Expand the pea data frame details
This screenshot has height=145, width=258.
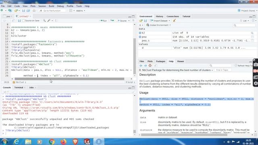140,37
